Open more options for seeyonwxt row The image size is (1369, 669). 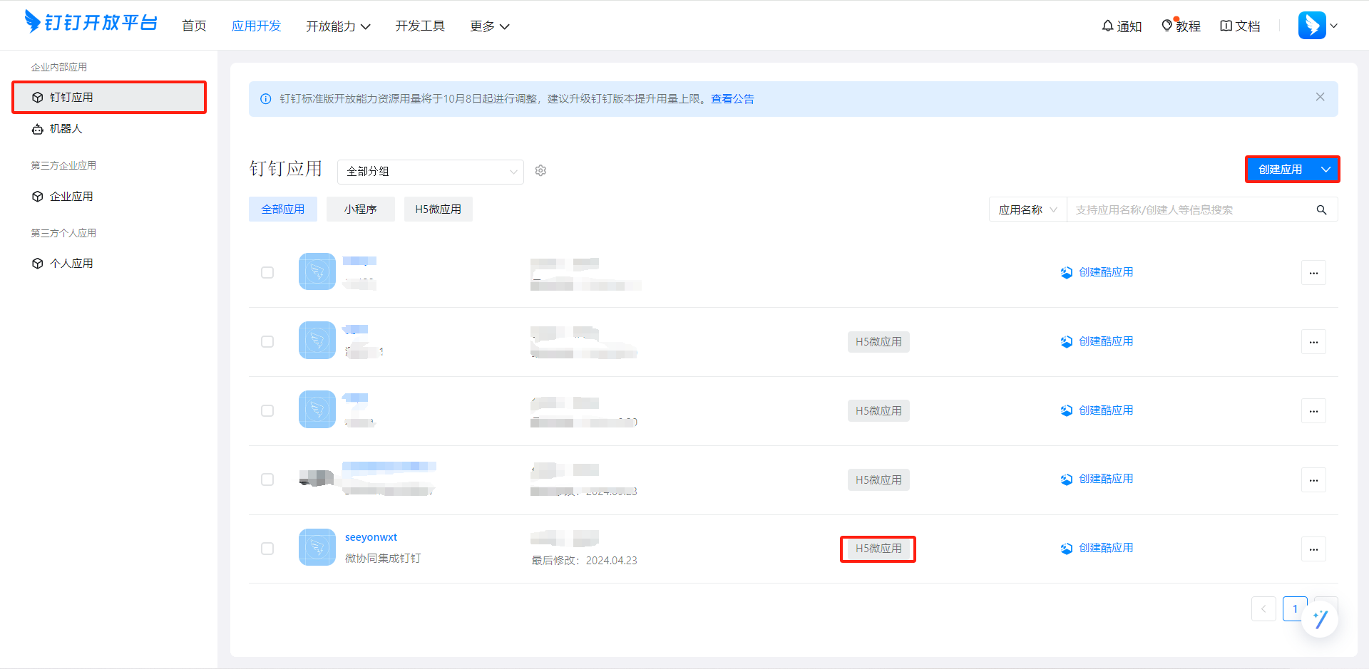[1313, 549]
